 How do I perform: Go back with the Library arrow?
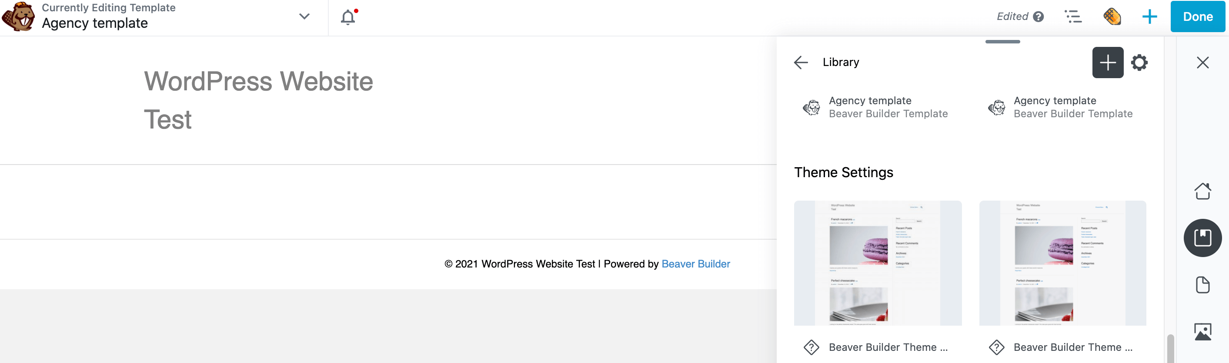point(801,63)
